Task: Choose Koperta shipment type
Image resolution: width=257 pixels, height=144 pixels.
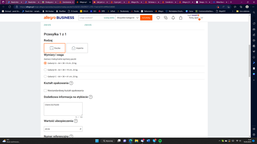Action: (77, 48)
